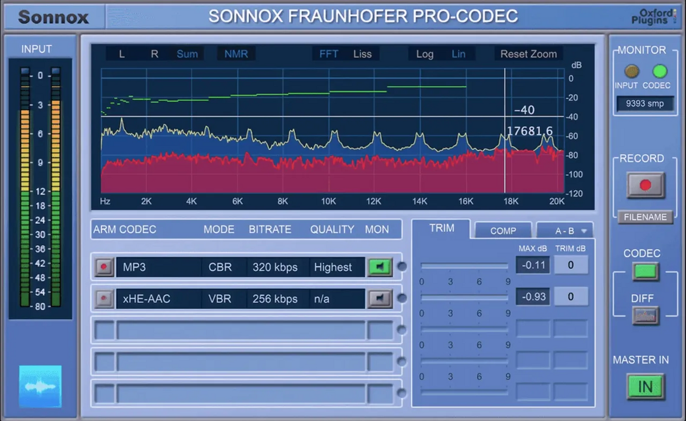Click the Reset Zoom button
686x421 pixels.
coord(528,53)
